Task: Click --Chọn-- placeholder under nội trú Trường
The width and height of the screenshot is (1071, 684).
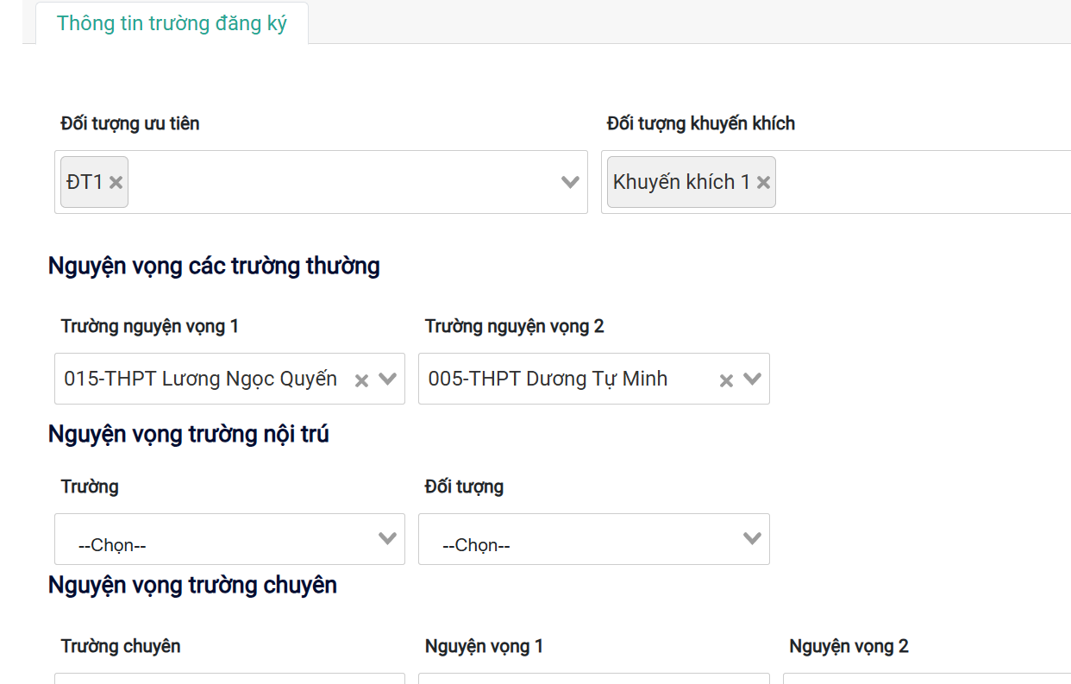Action: pos(112,545)
